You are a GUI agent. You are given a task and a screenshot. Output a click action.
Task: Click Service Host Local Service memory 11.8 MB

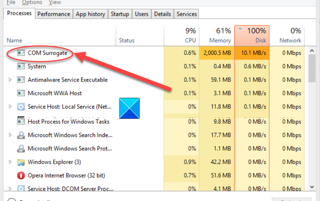tap(221, 107)
